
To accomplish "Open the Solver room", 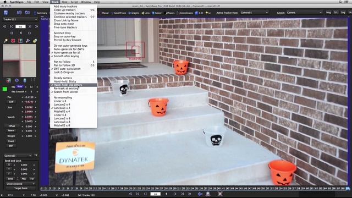I will coord(157,13).
